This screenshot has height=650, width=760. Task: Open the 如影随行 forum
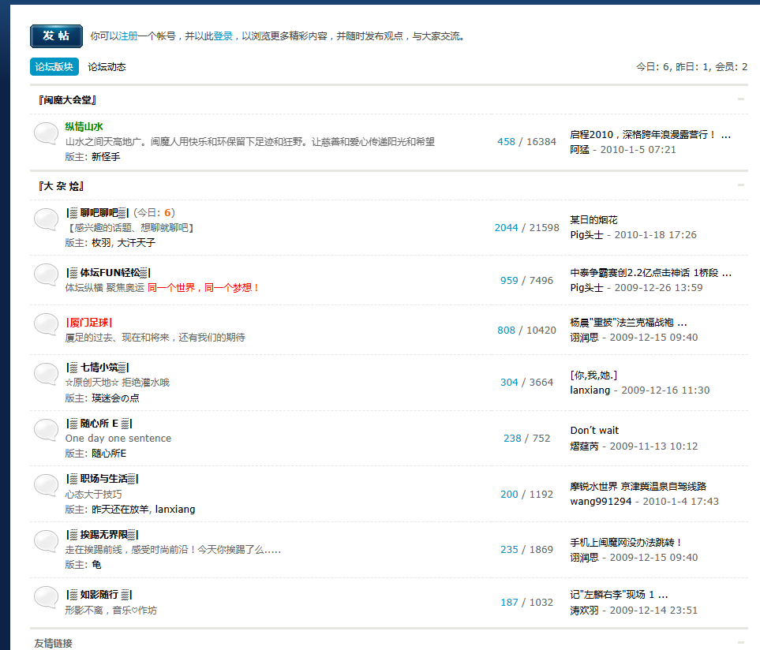(x=99, y=595)
